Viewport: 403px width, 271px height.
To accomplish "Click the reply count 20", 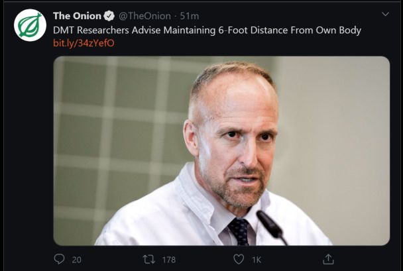I will (x=76, y=260).
